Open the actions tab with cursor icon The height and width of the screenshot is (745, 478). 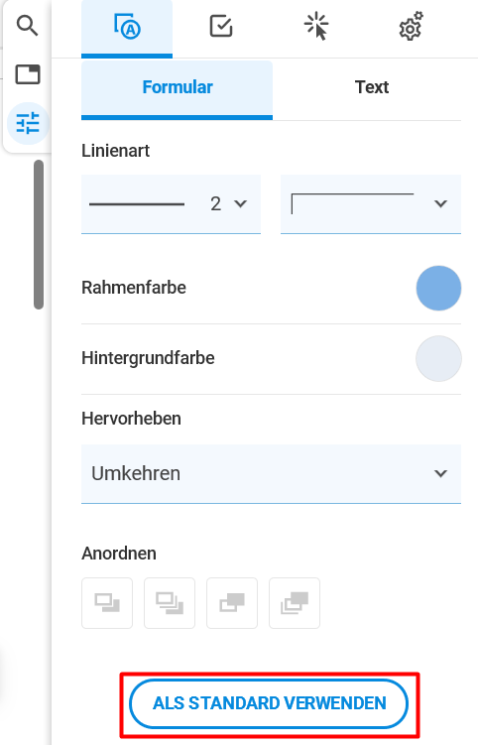(316, 27)
